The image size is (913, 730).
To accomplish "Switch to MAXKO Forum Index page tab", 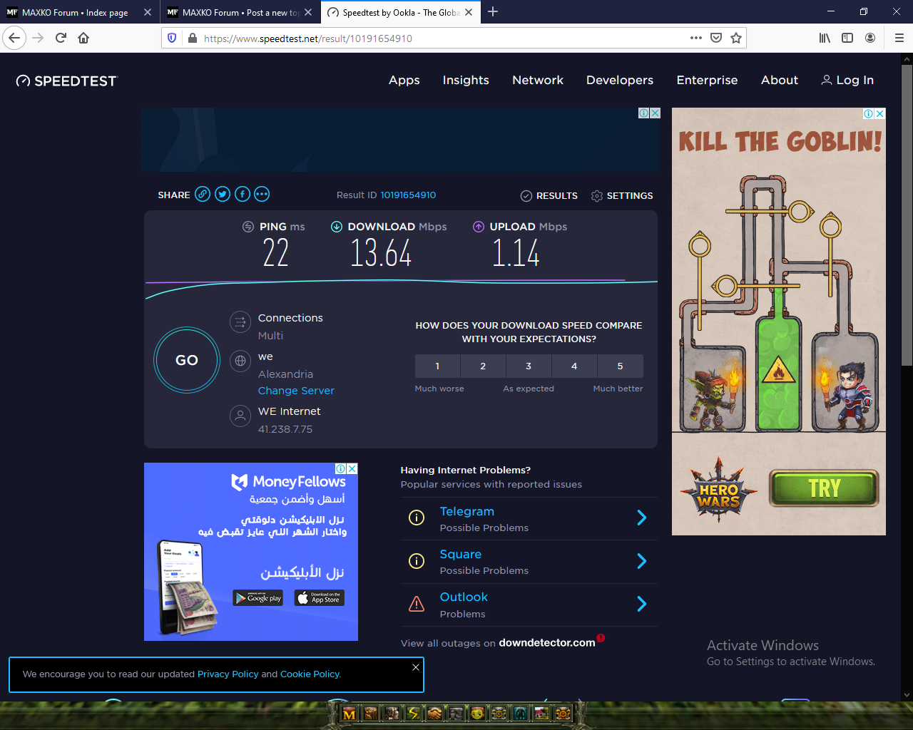I will (x=75, y=12).
